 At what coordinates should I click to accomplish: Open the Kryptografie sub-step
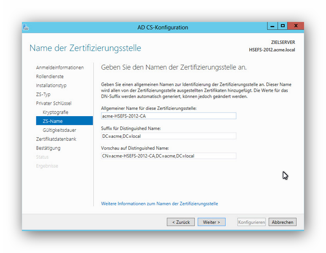[x=55, y=112]
